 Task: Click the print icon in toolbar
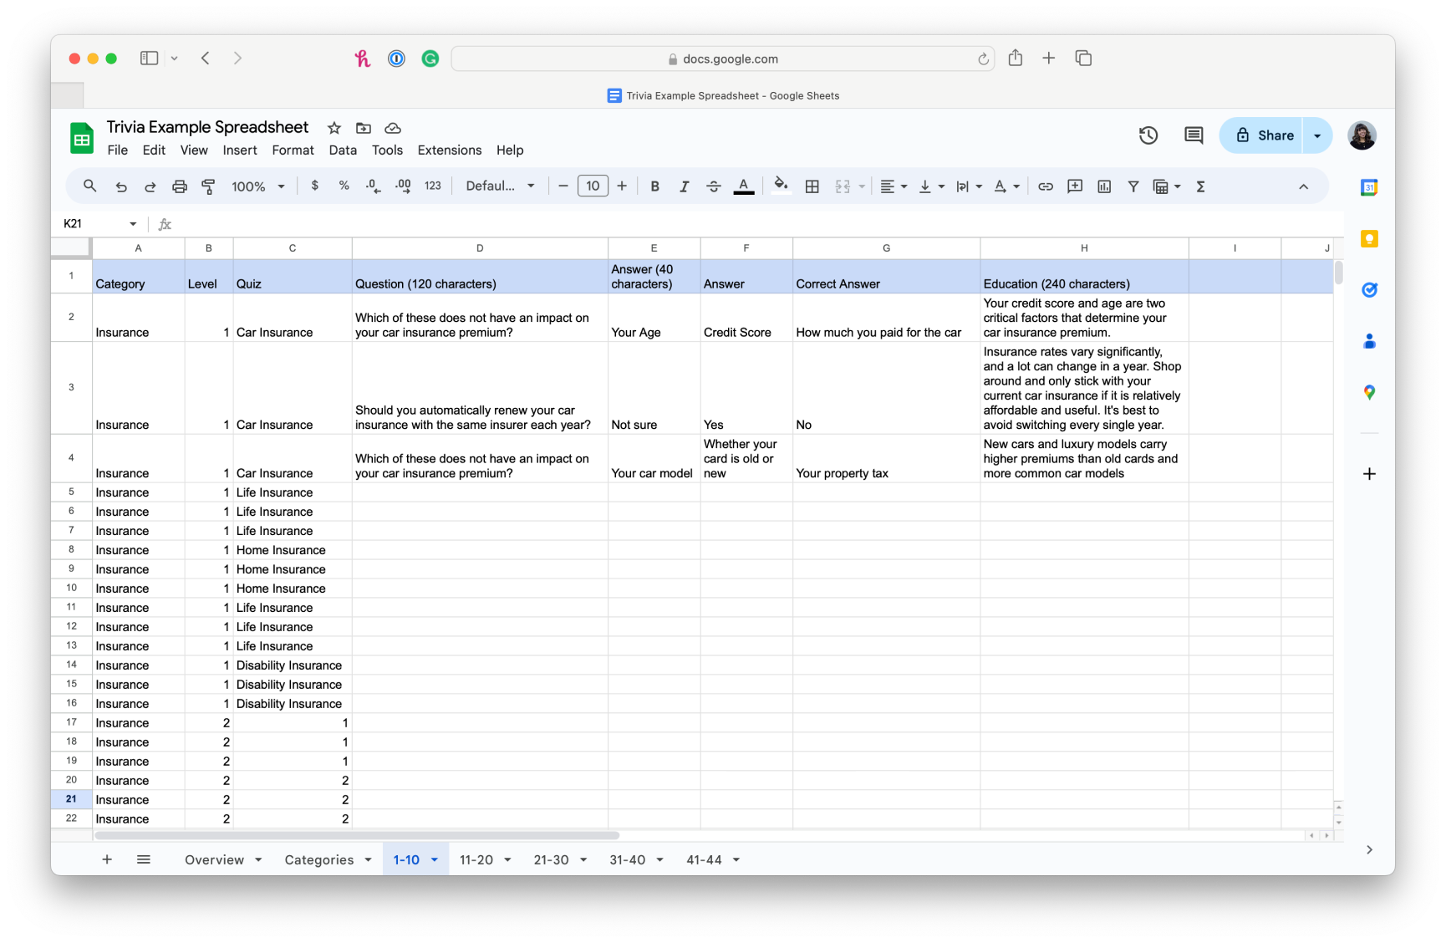pos(179,186)
